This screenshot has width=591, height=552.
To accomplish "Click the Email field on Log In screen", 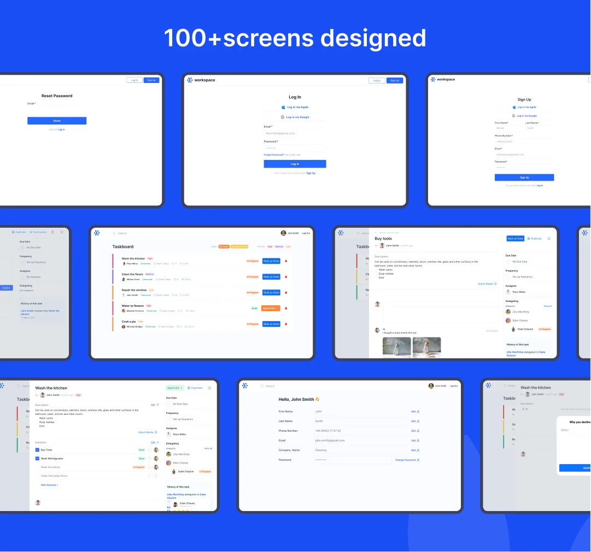I will pyautogui.click(x=295, y=133).
